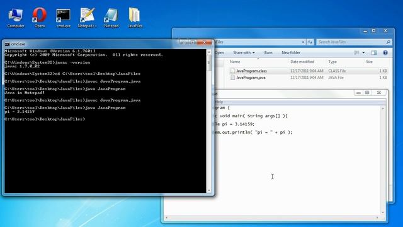Click the CLASS File type cell
The height and width of the screenshot is (227, 403).
337,71
